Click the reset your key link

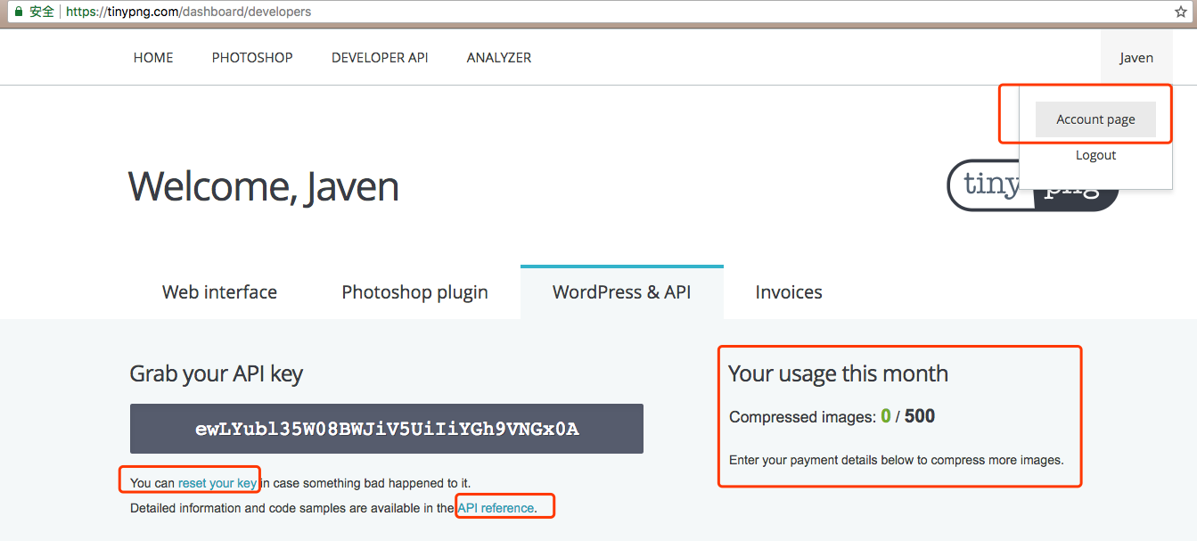(x=217, y=483)
